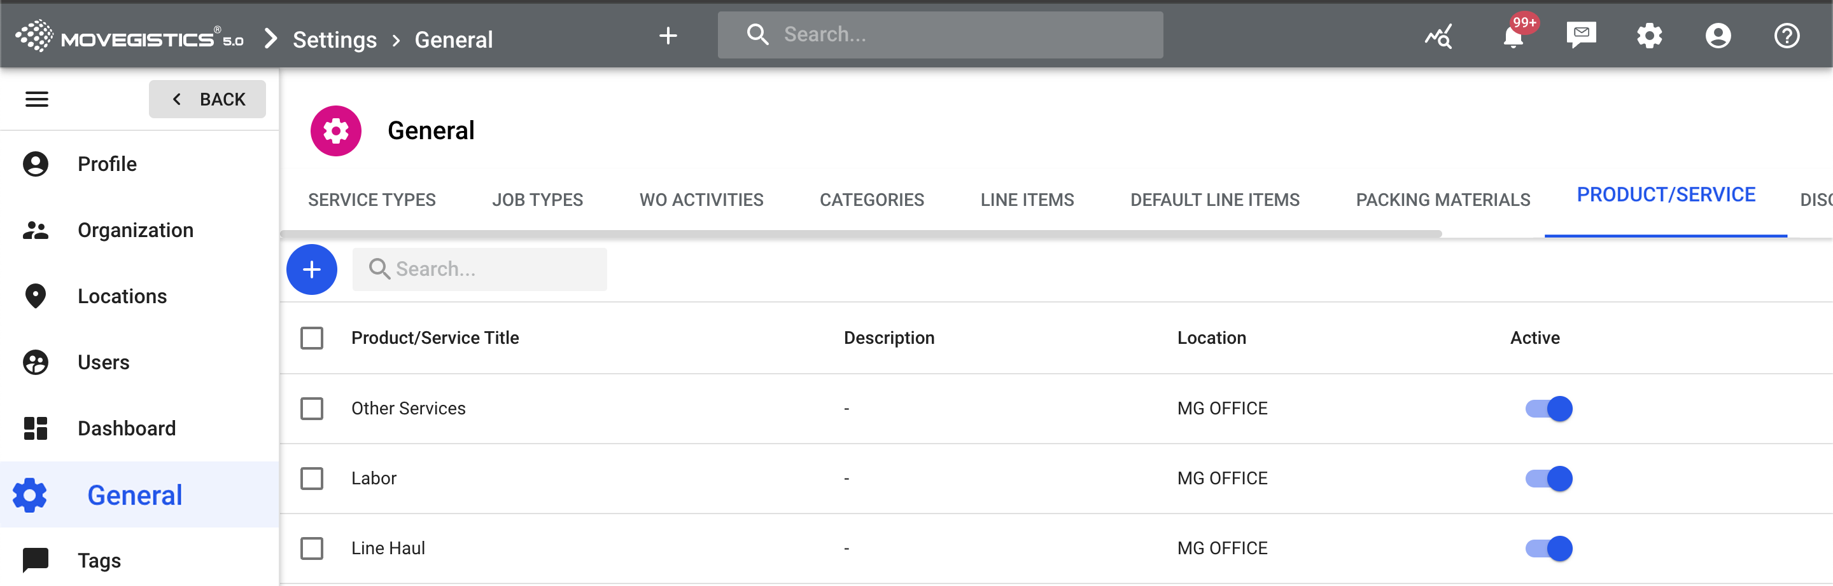Screen dimensions: 1833x586
Task: Add a new product/service with blue plus button
Action: coord(312,269)
